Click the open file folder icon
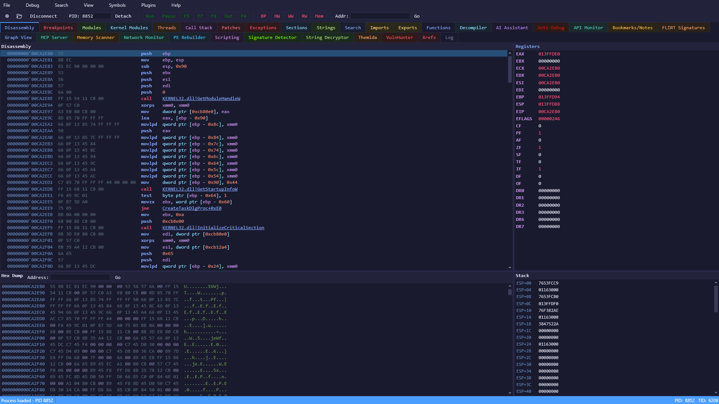Viewport: 719px width, 404px height. [19, 16]
